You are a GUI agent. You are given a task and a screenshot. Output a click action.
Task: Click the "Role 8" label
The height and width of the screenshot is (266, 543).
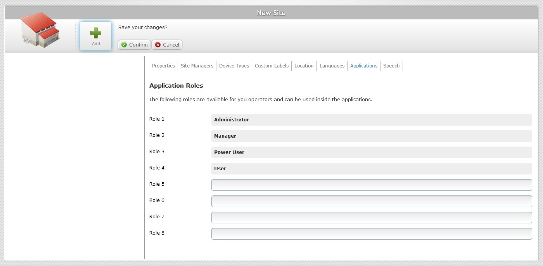point(157,233)
